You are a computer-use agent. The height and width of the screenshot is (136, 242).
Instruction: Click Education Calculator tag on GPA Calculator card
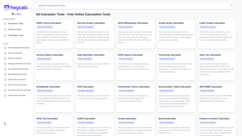click(x=86, y=91)
